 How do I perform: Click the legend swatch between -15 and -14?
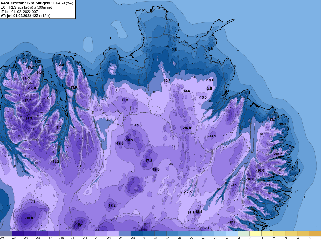pyautogui.click(x=77, y=234)
